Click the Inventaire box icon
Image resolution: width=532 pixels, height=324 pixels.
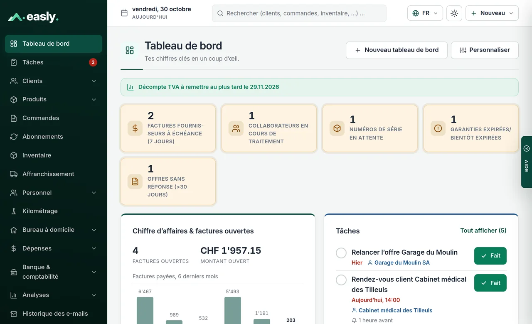point(14,155)
